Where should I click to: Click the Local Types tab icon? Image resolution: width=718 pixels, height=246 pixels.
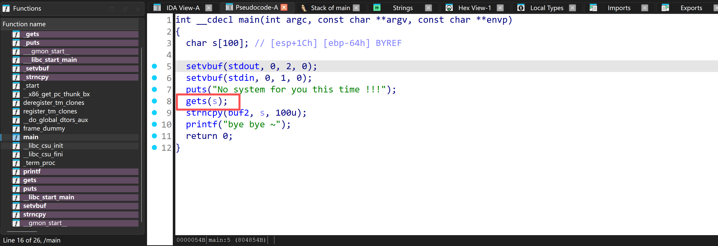(521, 8)
